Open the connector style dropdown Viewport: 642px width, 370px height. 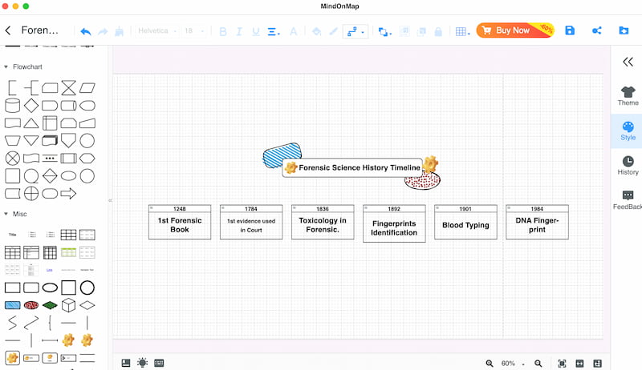point(355,31)
